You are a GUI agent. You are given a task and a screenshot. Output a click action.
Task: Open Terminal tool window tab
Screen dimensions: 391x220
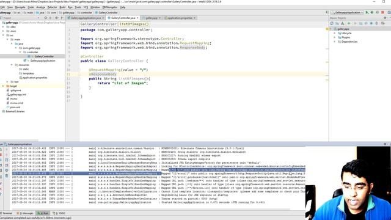click(7, 213)
